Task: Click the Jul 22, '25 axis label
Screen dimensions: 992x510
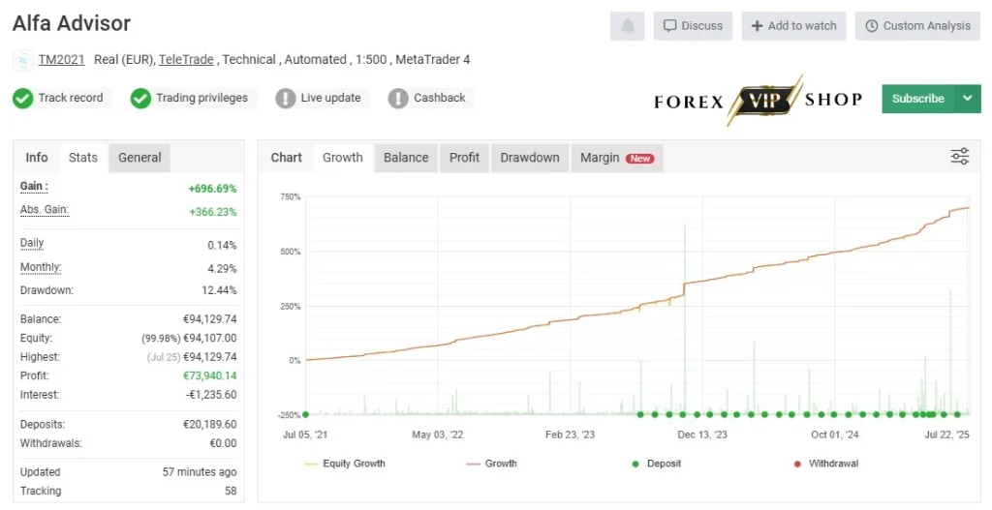Action: pyautogui.click(x=946, y=435)
